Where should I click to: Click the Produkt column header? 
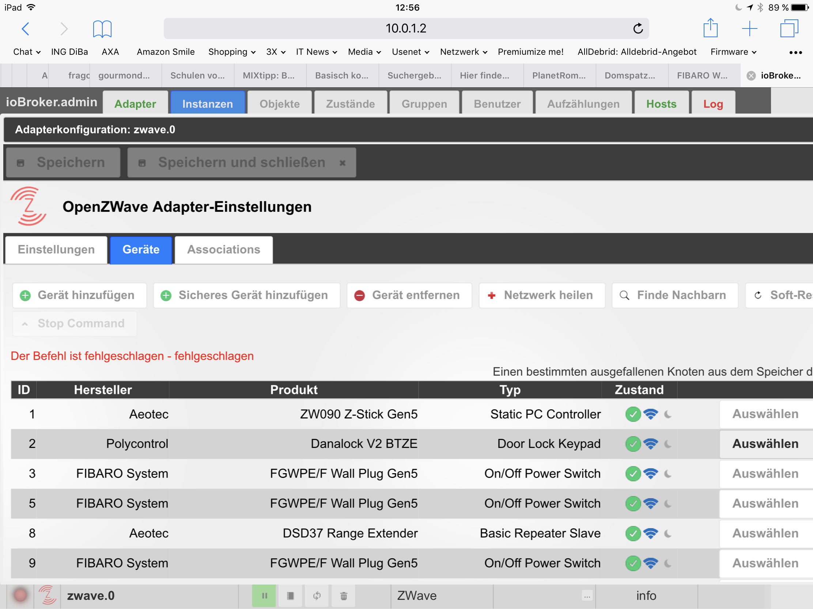coord(294,390)
